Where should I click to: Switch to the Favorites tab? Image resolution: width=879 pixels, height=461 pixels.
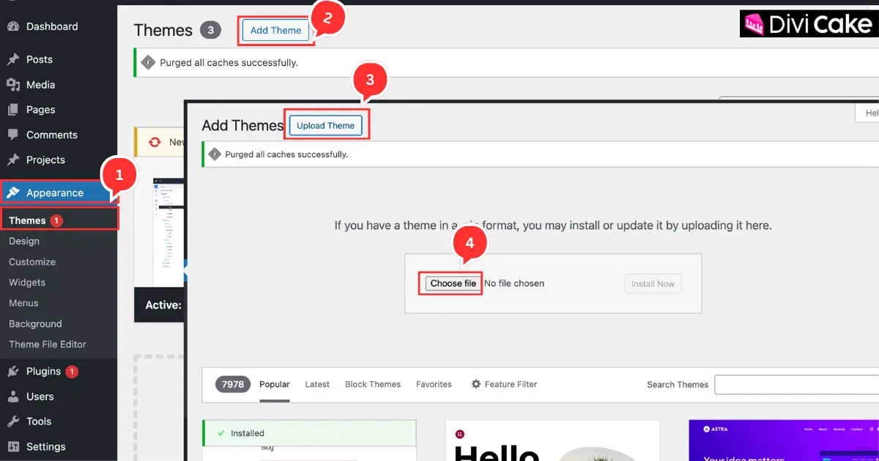434,384
